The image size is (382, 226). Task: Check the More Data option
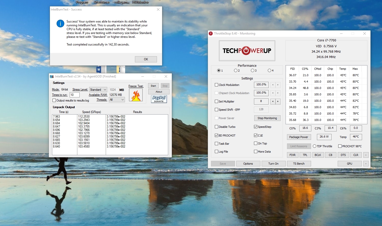point(256,152)
